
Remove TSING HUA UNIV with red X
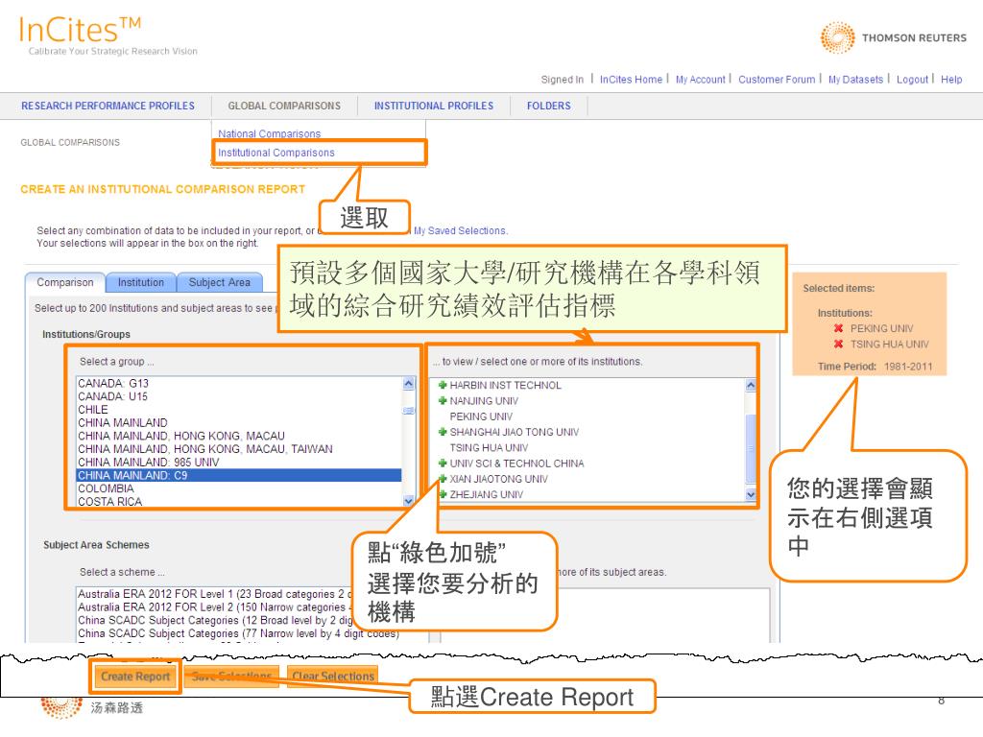coord(838,345)
